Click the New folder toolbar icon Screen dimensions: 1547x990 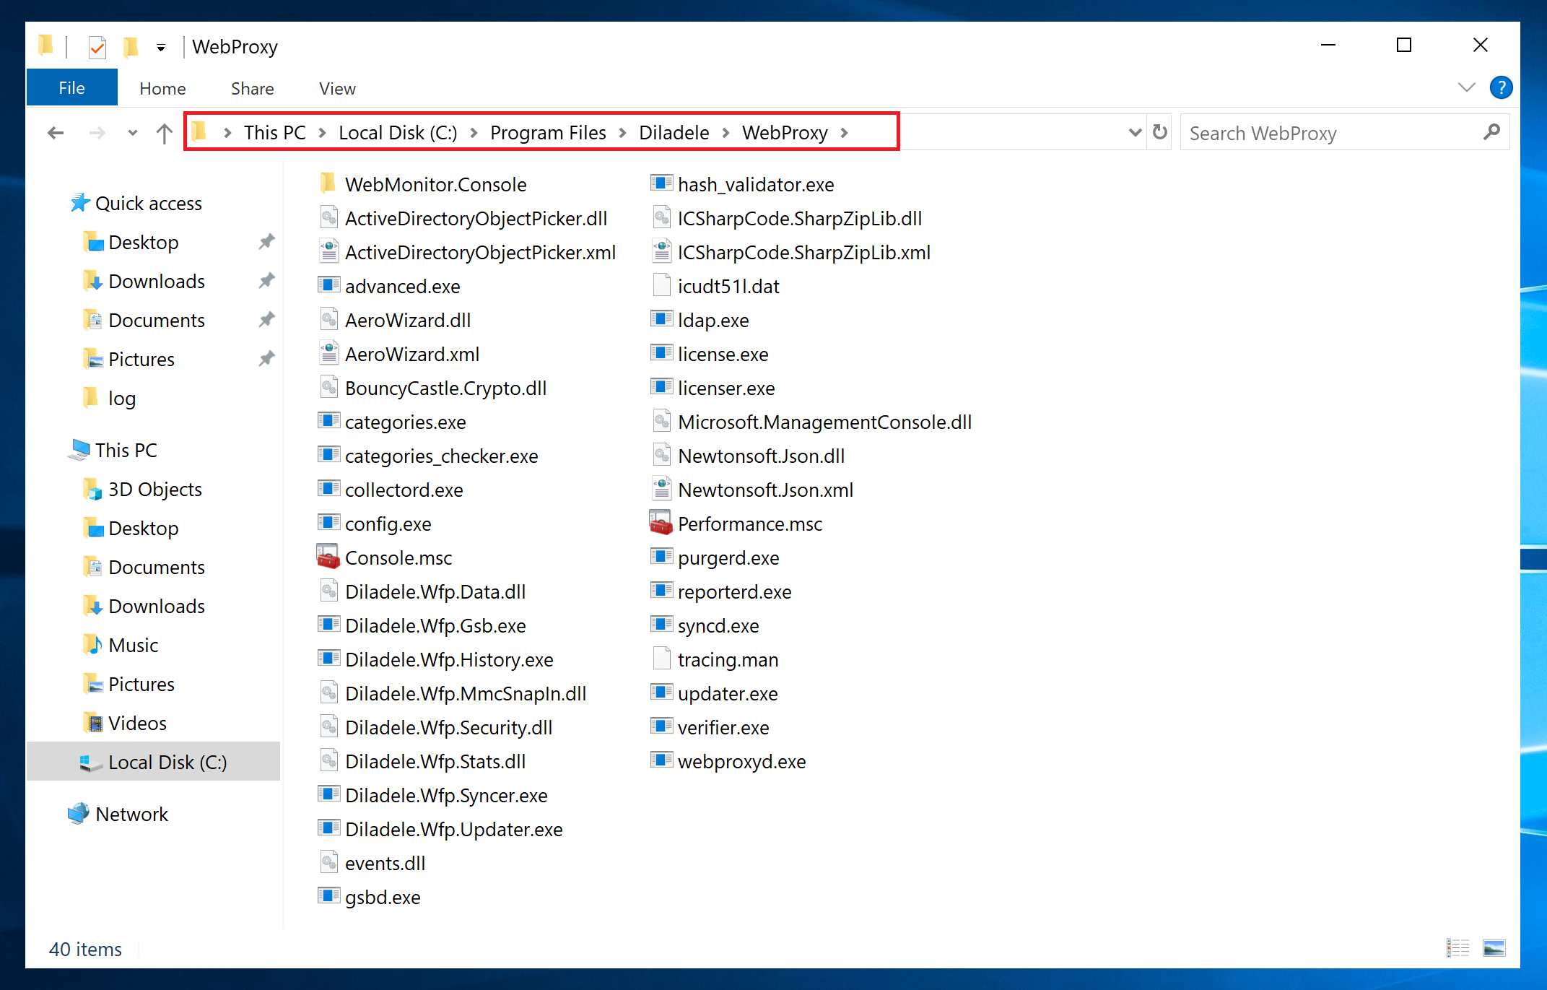(x=131, y=47)
